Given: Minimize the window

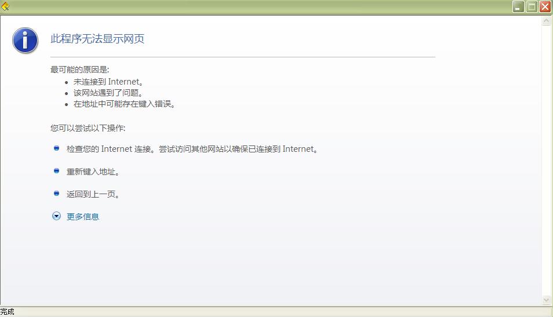Looking at the screenshot, I should pos(518,7).
